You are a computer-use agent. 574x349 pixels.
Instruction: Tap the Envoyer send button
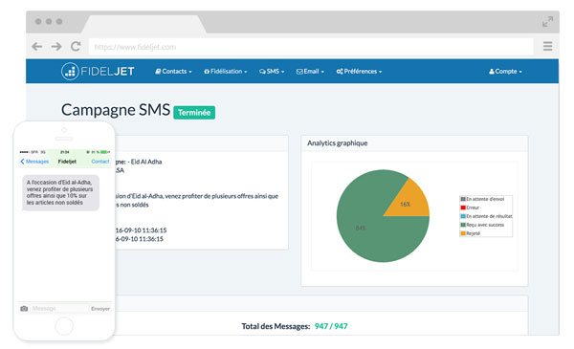pos(100,309)
